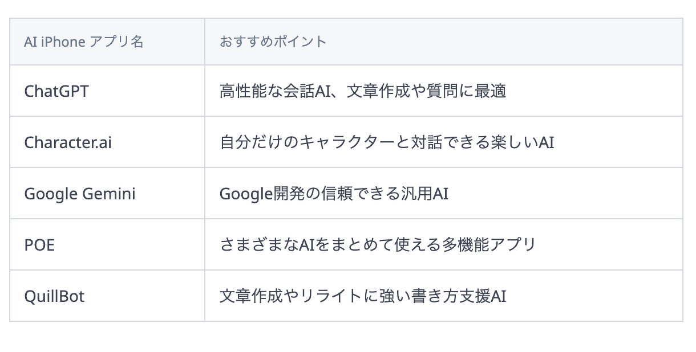This screenshot has width=696, height=352.
Task: Click the Google Gemini app name cell
Action: pos(107,193)
